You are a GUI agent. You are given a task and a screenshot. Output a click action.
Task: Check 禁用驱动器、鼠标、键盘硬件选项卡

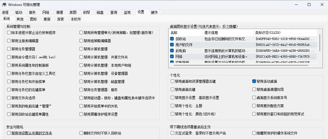coord(81,98)
